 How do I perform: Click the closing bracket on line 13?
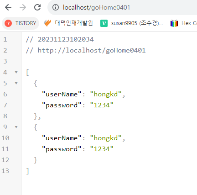[x=27, y=171]
